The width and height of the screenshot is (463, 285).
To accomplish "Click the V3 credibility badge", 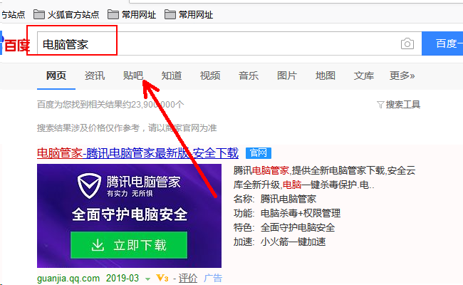I will [x=162, y=278].
